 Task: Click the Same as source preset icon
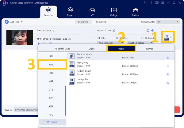click(x=72, y=56)
